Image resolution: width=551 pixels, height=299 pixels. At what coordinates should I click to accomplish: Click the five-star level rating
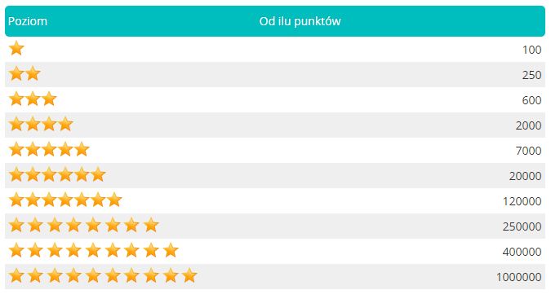point(49,149)
